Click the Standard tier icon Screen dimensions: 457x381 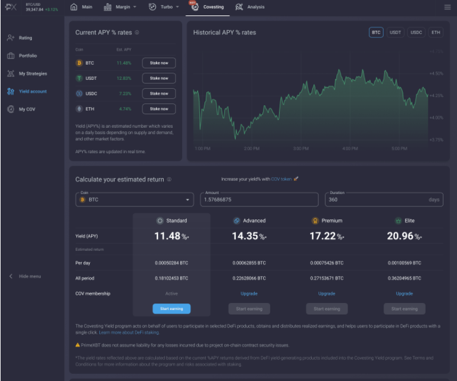pyautogui.click(x=160, y=221)
